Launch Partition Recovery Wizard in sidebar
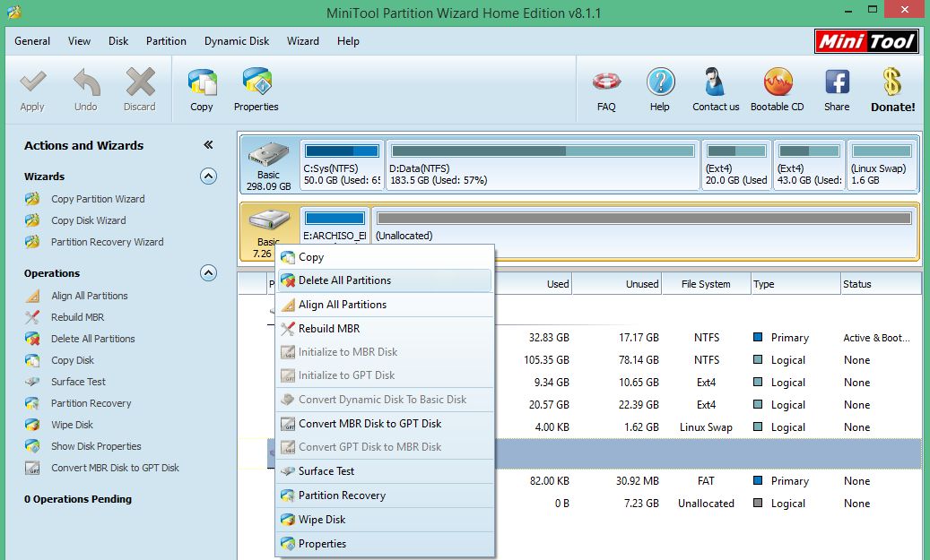The image size is (930, 560). [x=107, y=242]
